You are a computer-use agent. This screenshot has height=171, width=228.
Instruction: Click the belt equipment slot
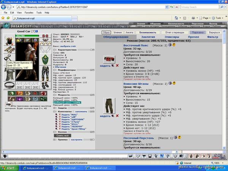[9, 85]
